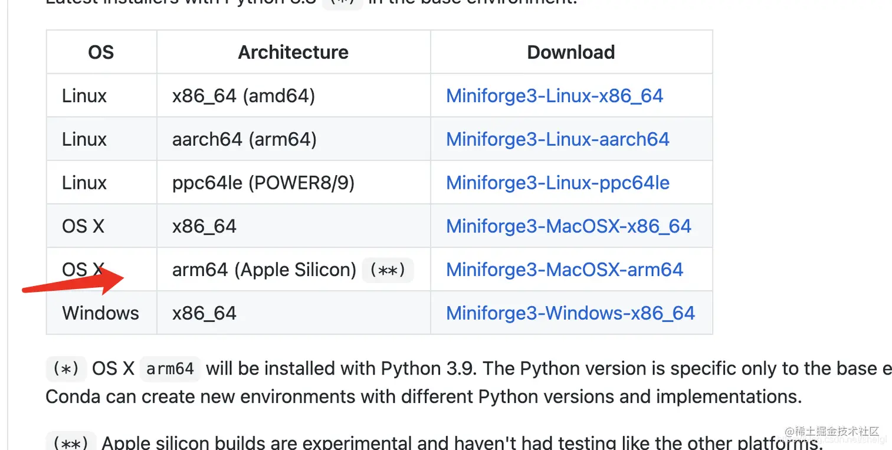Screen dimensions: 892x450
Task: Download the Miniforge3-MacOSX-arm64 installer
Action: click(565, 270)
